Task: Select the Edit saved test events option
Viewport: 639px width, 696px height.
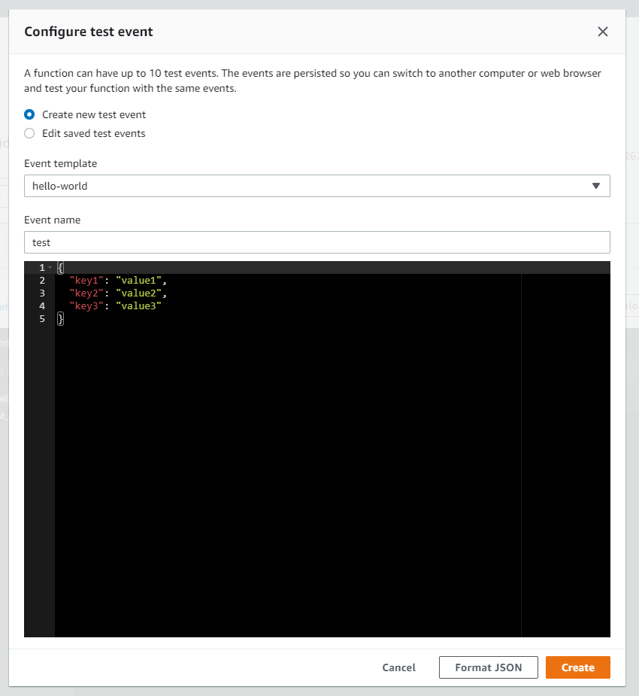Action: pos(29,133)
